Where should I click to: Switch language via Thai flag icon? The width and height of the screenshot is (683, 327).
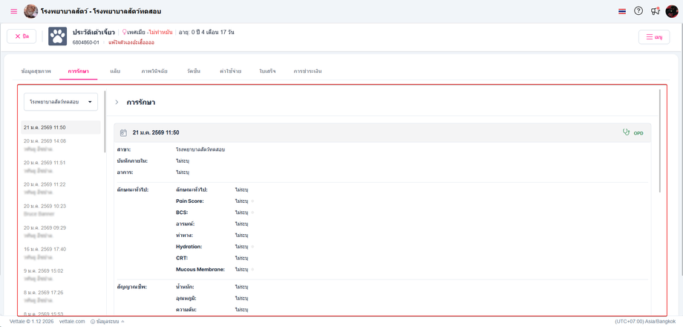[622, 11]
